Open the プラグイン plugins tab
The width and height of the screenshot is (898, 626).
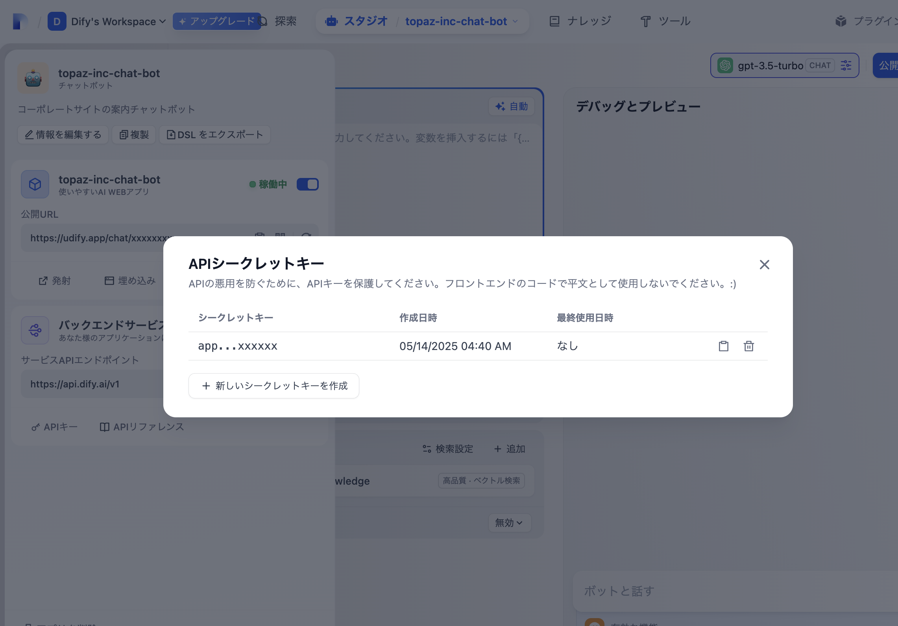click(x=866, y=21)
